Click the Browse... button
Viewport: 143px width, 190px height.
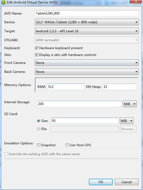coord(128,129)
